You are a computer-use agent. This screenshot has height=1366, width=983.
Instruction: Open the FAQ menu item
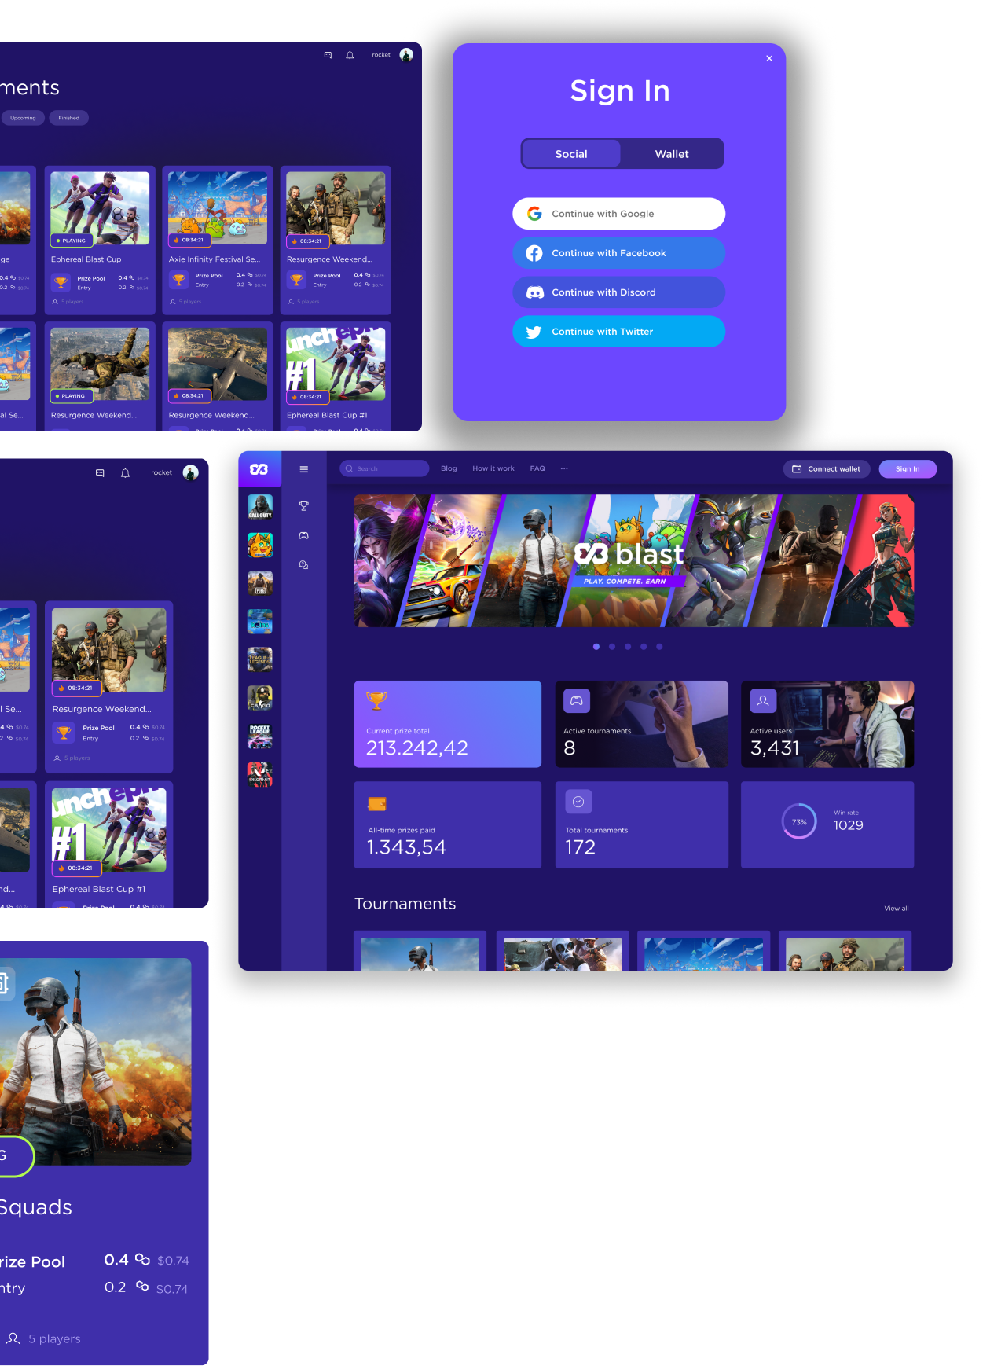tap(537, 468)
